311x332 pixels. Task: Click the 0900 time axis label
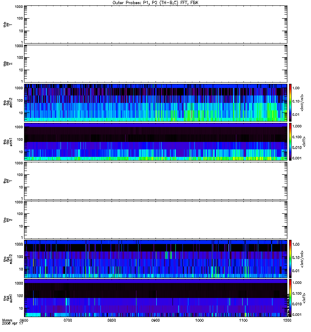pyautogui.click(x=155, y=320)
